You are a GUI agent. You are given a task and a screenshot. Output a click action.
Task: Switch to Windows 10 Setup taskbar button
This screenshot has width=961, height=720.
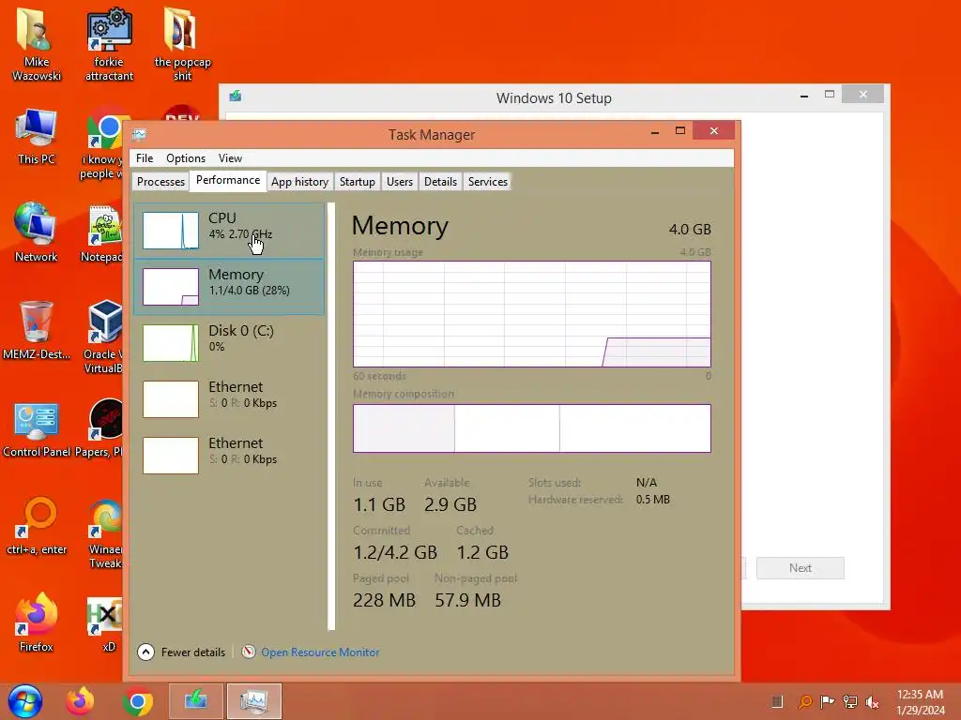(x=195, y=701)
